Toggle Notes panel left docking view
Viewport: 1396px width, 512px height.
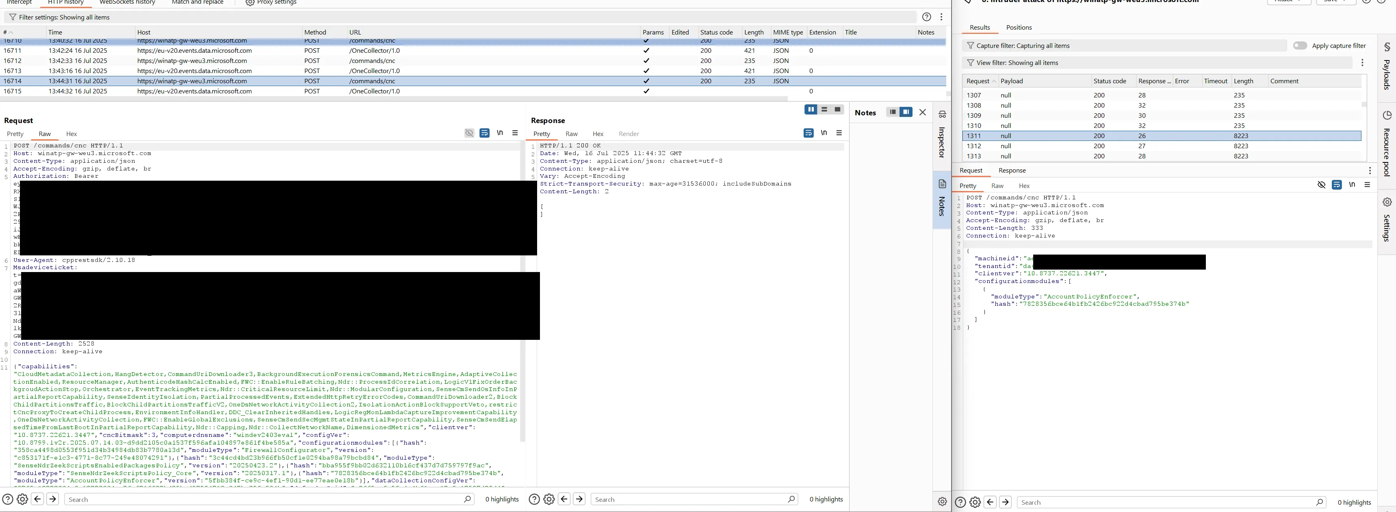coord(892,112)
